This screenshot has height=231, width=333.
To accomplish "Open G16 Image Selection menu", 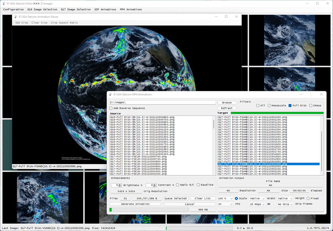I will (x=42, y=9).
